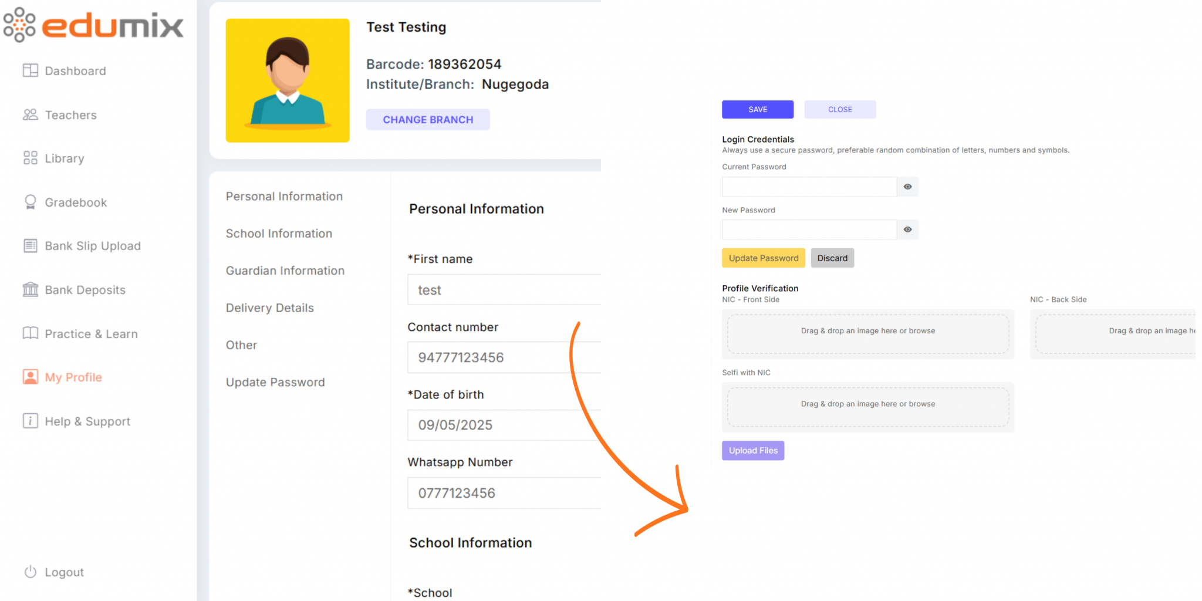Open the Library section
1202x601 pixels.
pos(64,158)
